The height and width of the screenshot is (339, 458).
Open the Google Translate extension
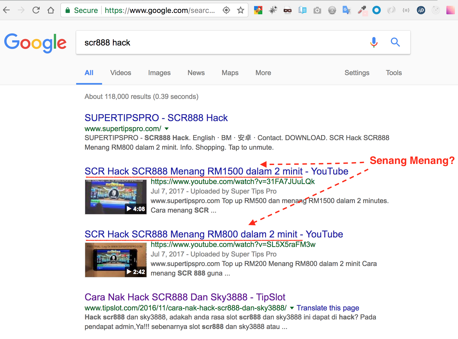[346, 10]
